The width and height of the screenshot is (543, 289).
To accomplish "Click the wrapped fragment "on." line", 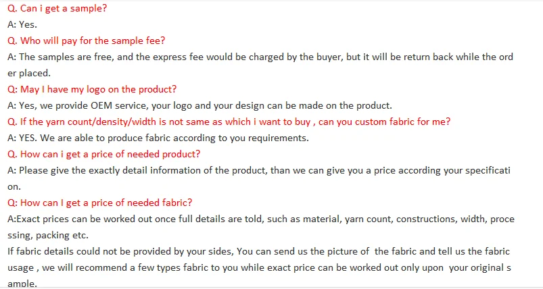I will click(14, 187).
